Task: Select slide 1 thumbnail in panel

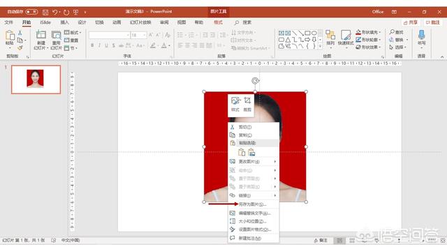Action: (36, 79)
